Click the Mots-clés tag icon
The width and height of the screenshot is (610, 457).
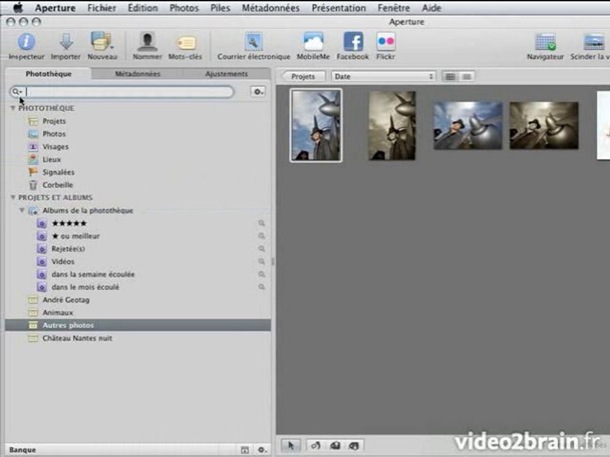click(x=186, y=43)
